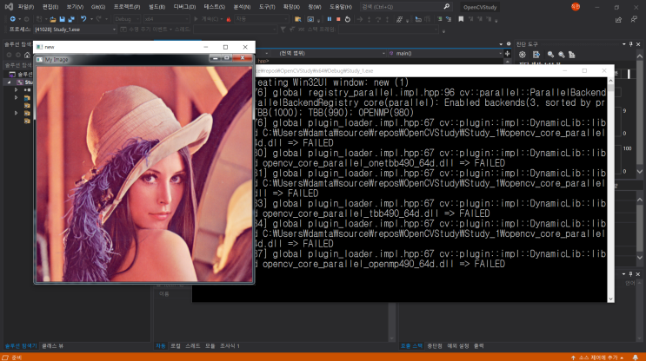The height and width of the screenshot is (361, 646).
Task: Click the Live Share icon
Action: point(618,19)
